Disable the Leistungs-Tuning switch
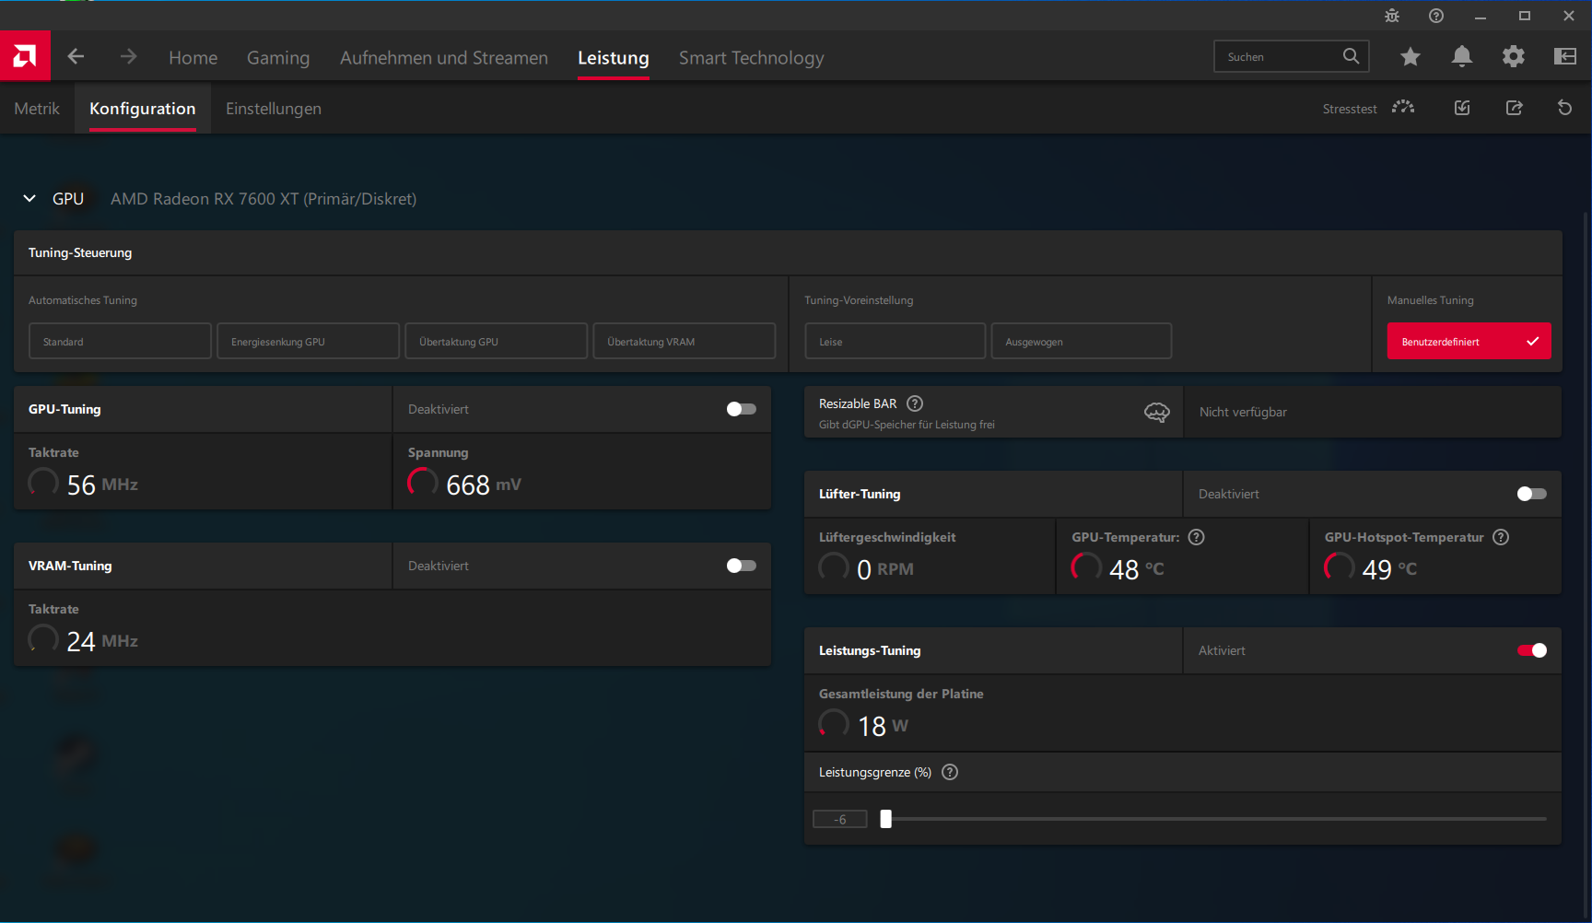 pyautogui.click(x=1531, y=650)
